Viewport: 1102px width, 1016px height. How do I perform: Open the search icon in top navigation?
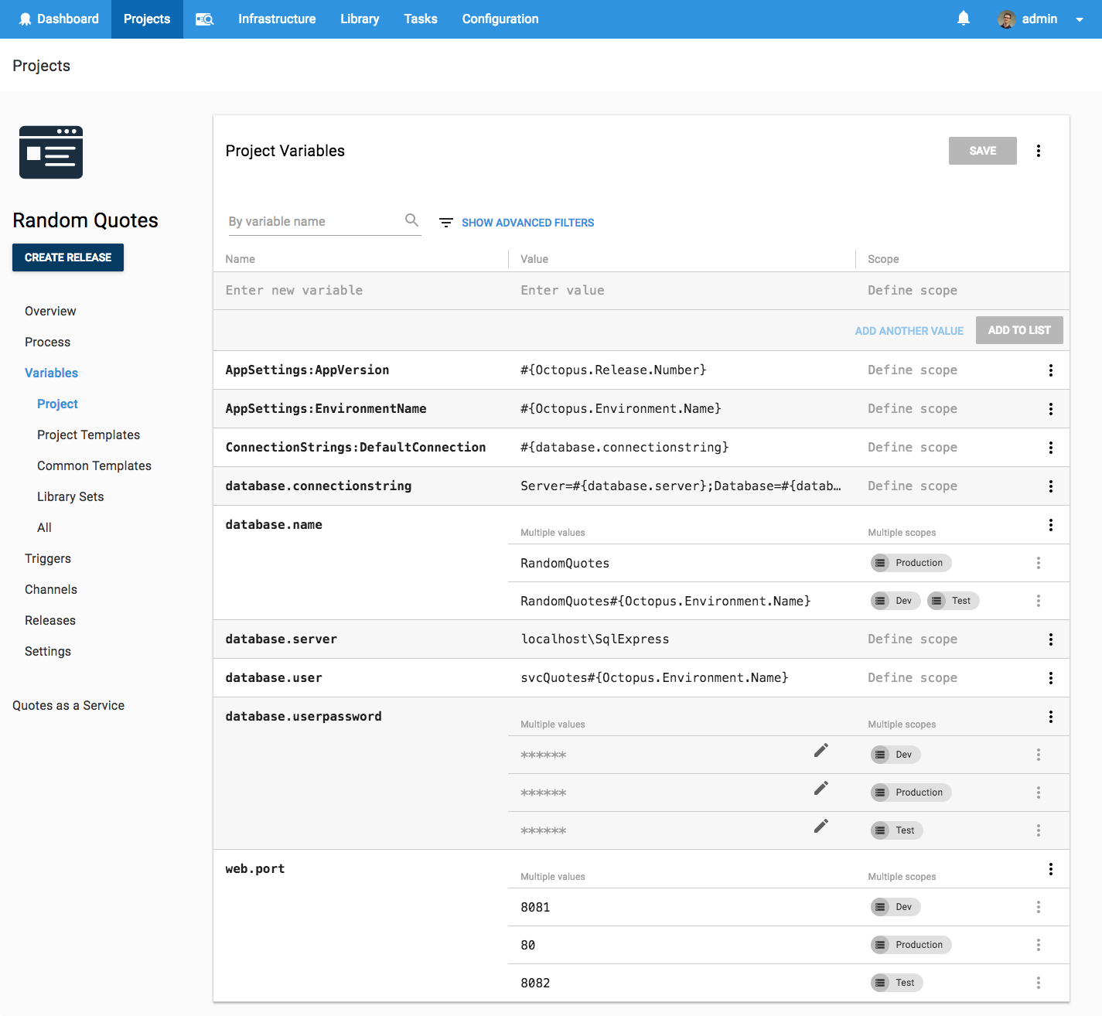[204, 19]
